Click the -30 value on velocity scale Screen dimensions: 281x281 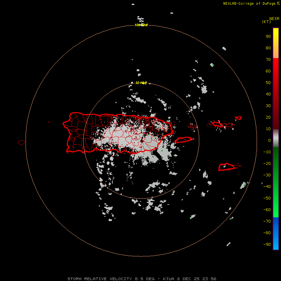point(267,175)
